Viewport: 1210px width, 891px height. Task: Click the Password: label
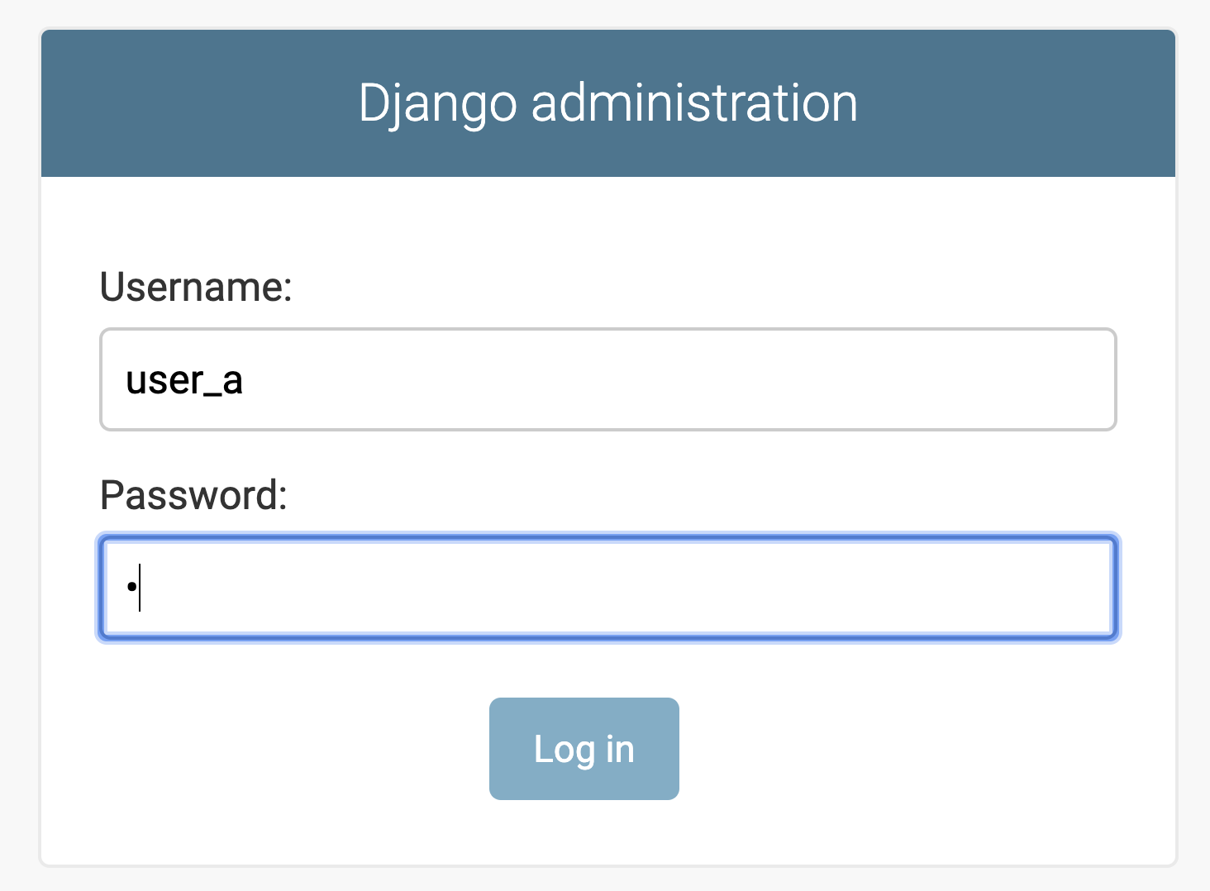point(193,494)
